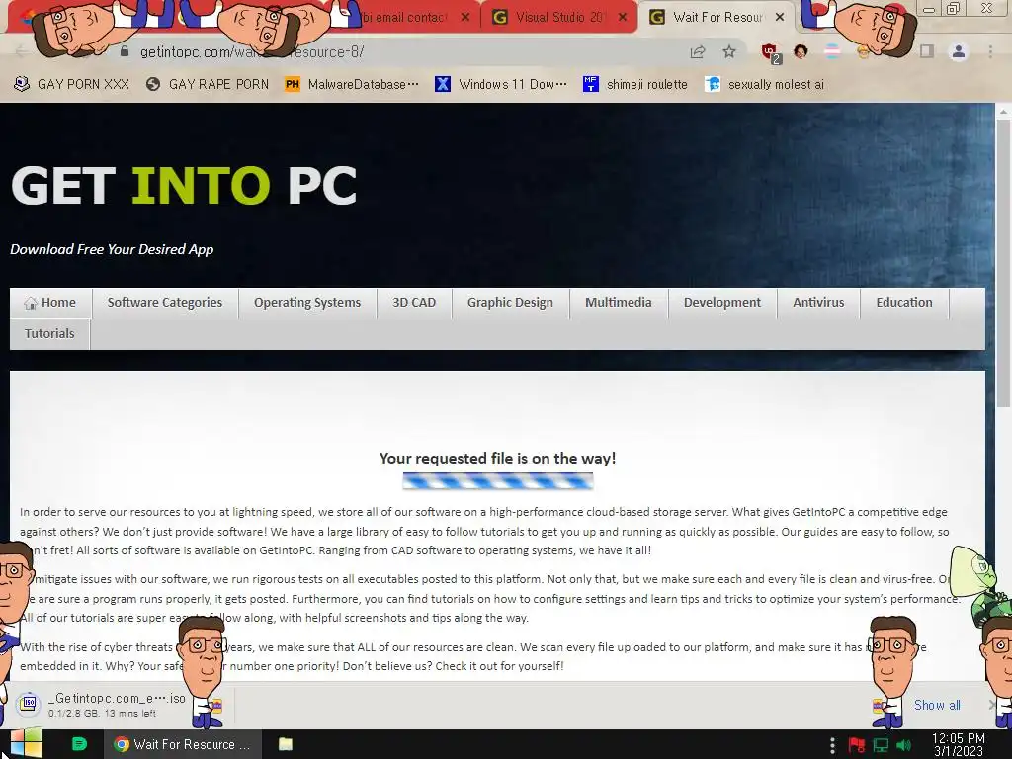Click the page vertical scrollbar
Image resolution: width=1012 pixels, height=759 pixels.
1003,261
